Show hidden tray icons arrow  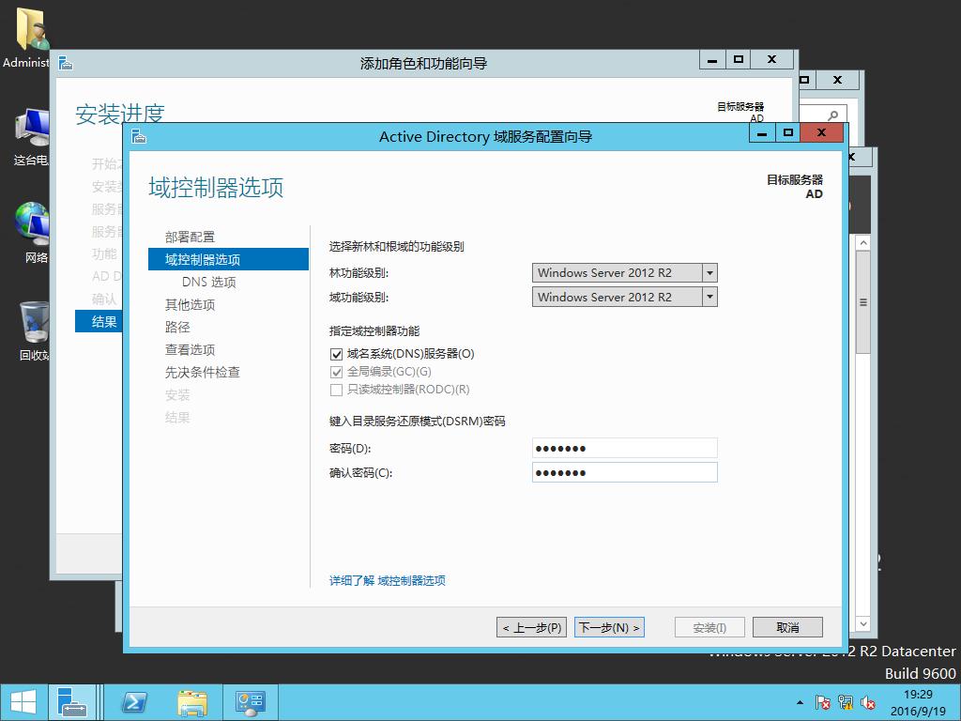coord(800,702)
